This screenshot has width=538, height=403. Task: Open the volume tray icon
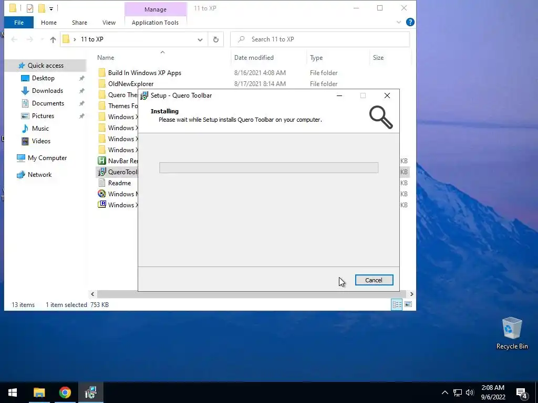pos(470,393)
